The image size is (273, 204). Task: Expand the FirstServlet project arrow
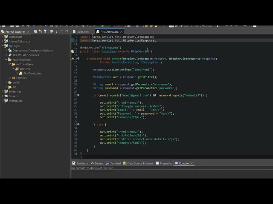[x=3, y=37]
